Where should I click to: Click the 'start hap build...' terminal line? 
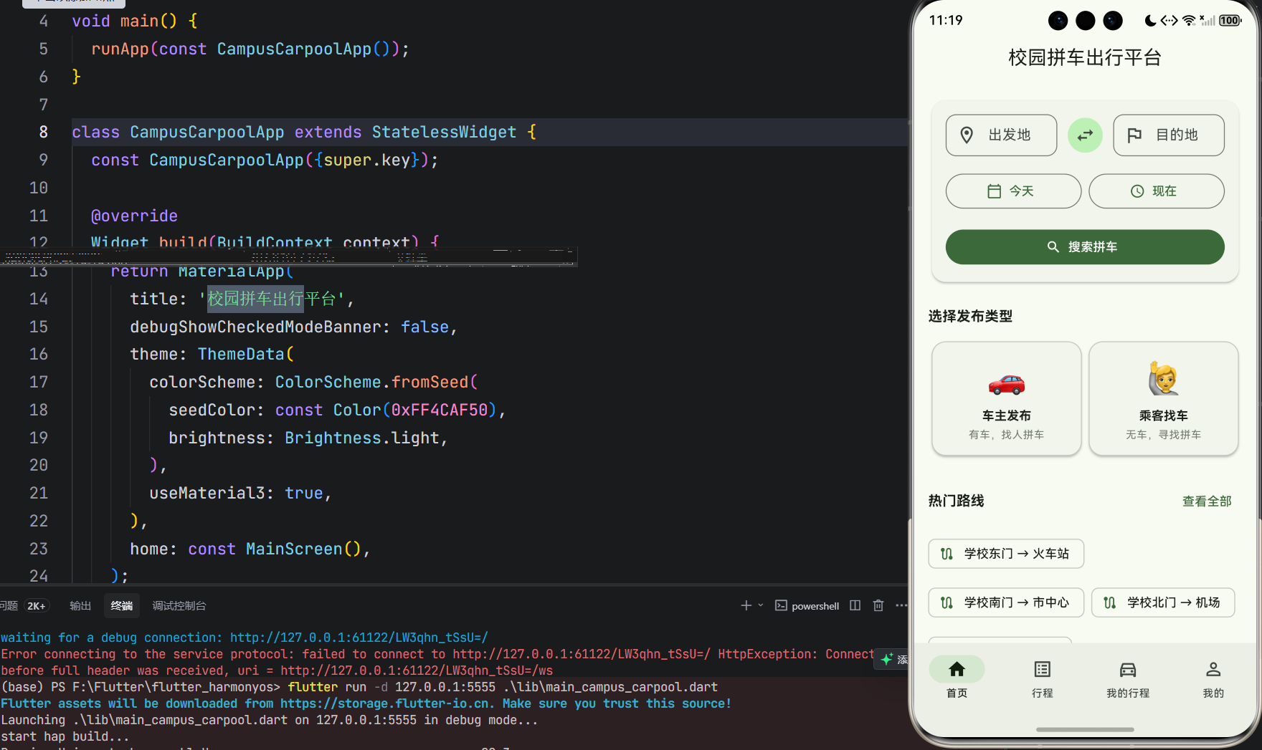[x=65, y=736]
